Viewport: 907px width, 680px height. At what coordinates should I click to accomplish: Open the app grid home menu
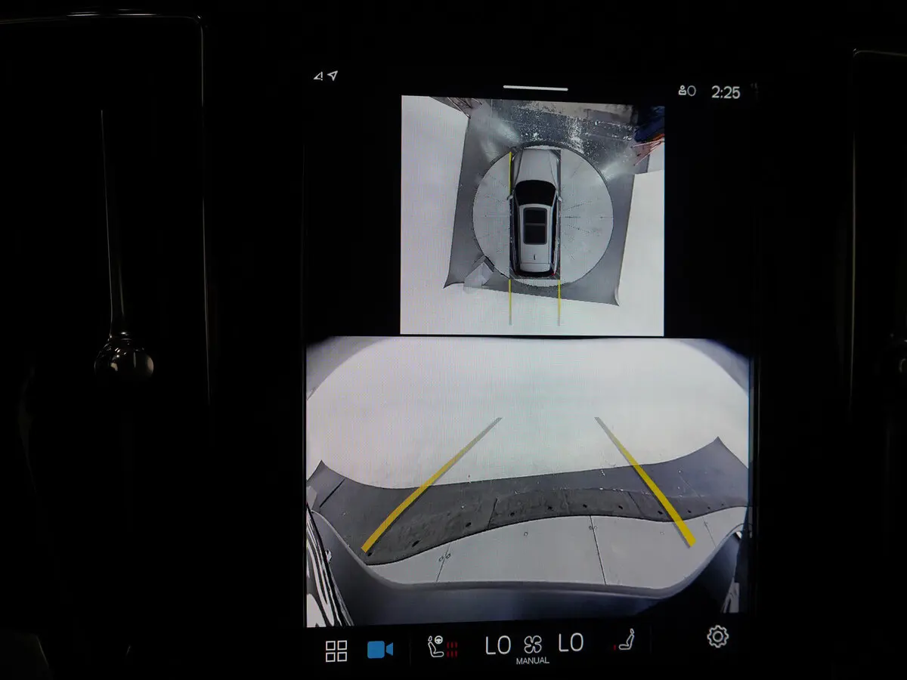[x=336, y=651]
